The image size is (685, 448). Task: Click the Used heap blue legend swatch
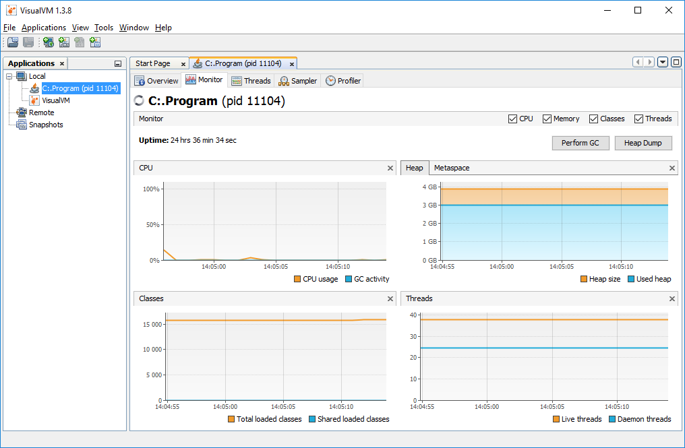(631, 279)
